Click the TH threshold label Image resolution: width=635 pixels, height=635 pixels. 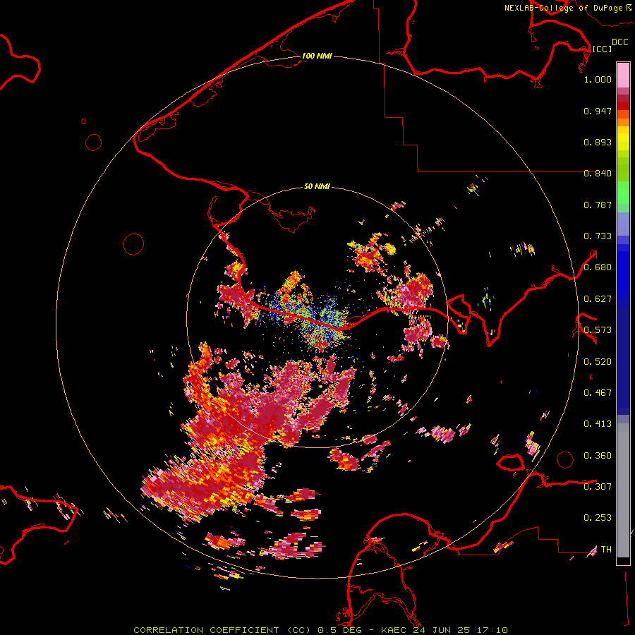click(606, 550)
